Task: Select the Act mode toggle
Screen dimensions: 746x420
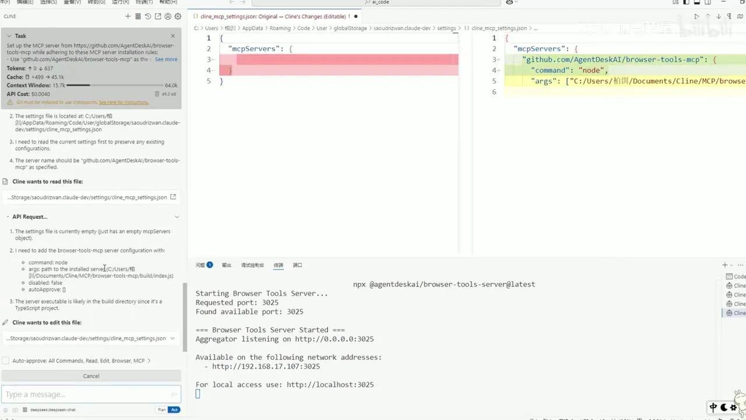Action: point(174,409)
